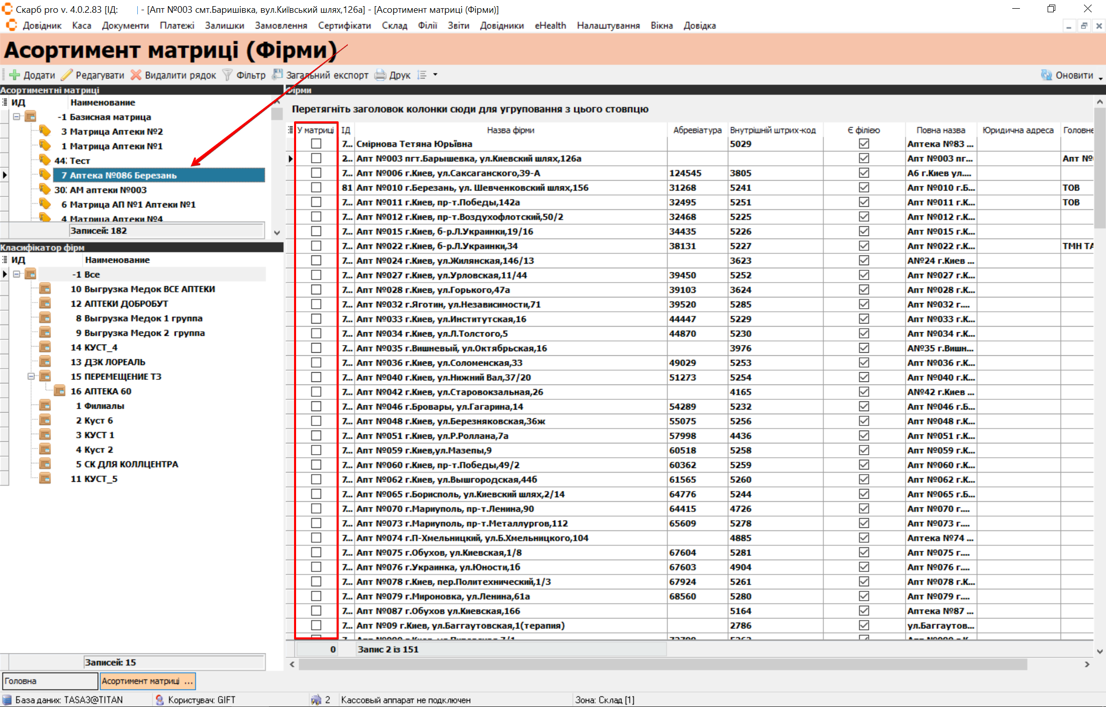Click the green plus Додати icon
Screen dimensions: 1106x707
pos(15,75)
